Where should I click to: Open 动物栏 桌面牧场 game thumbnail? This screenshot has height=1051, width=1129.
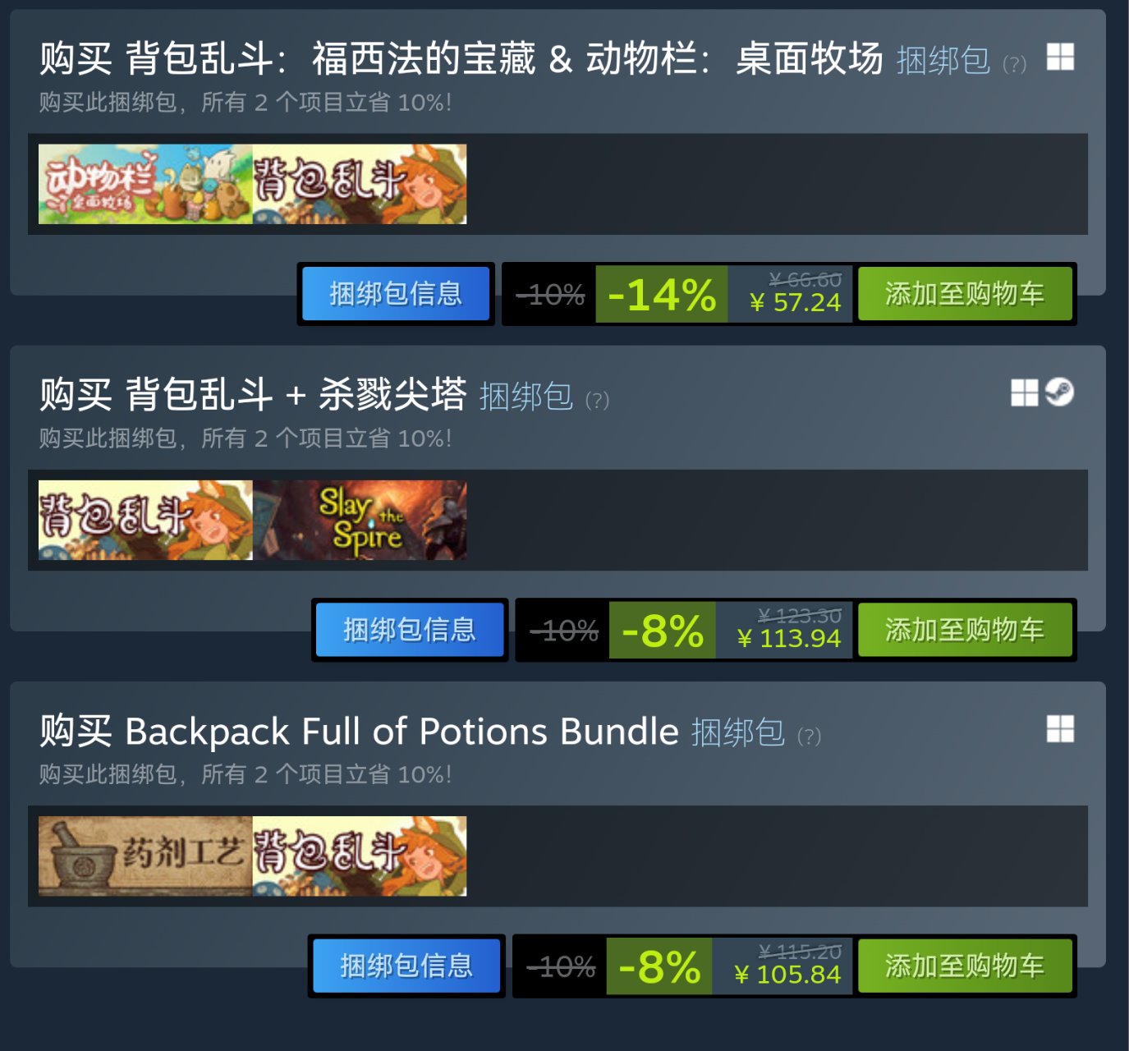pyautogui.click(x=145, y=184)
